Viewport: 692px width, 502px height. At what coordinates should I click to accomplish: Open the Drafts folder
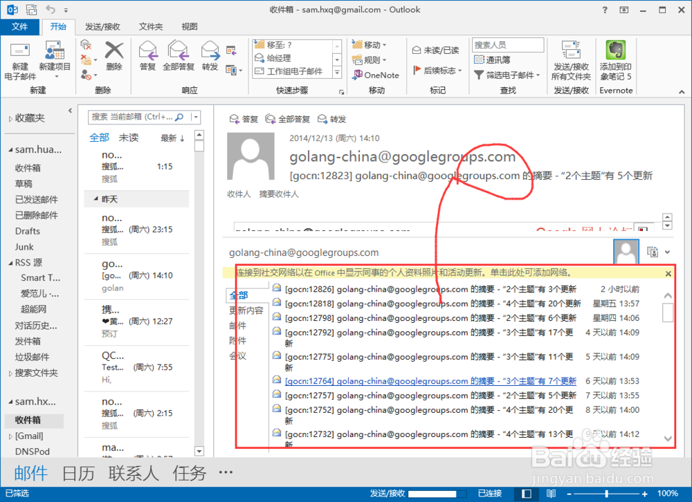pos(28,231)
